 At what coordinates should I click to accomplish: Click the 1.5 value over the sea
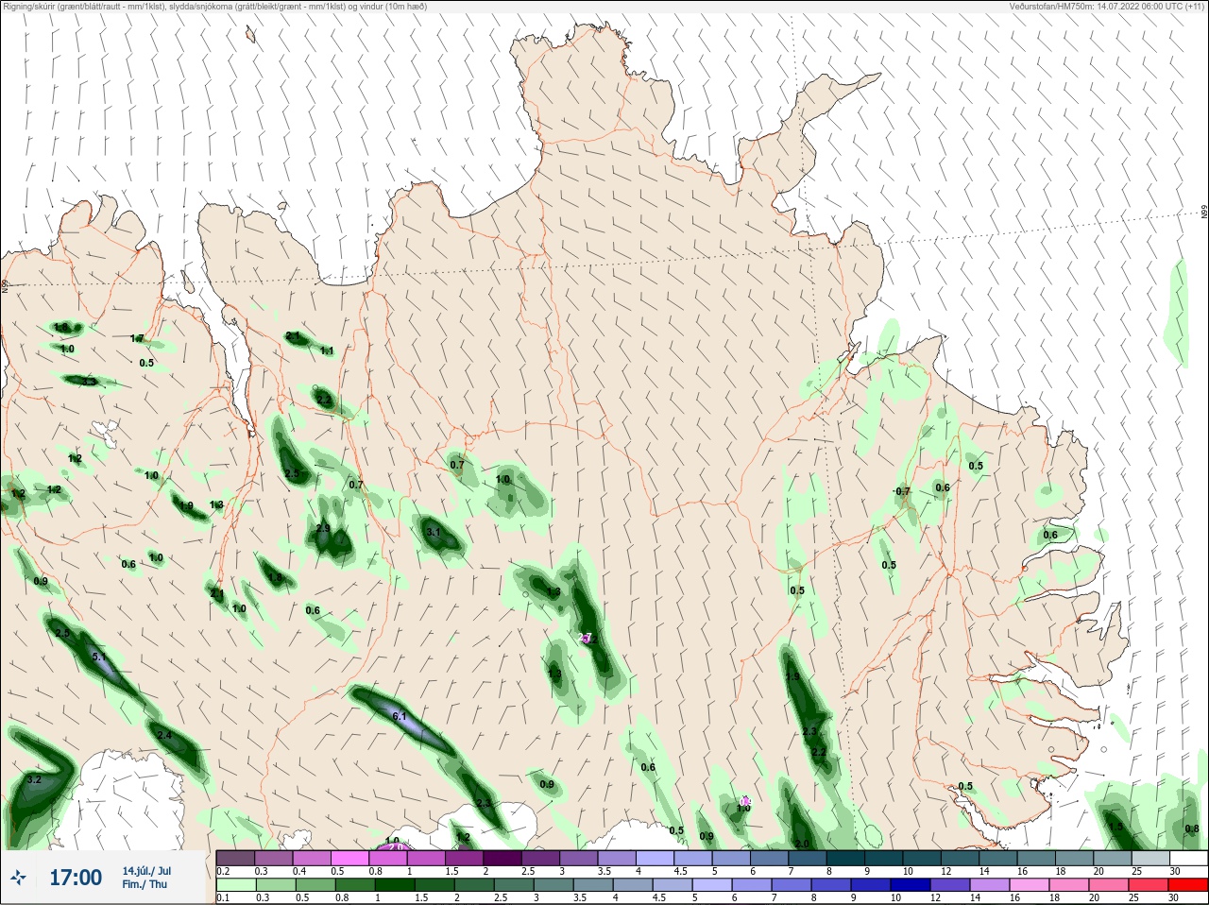tap(1115, 828)
